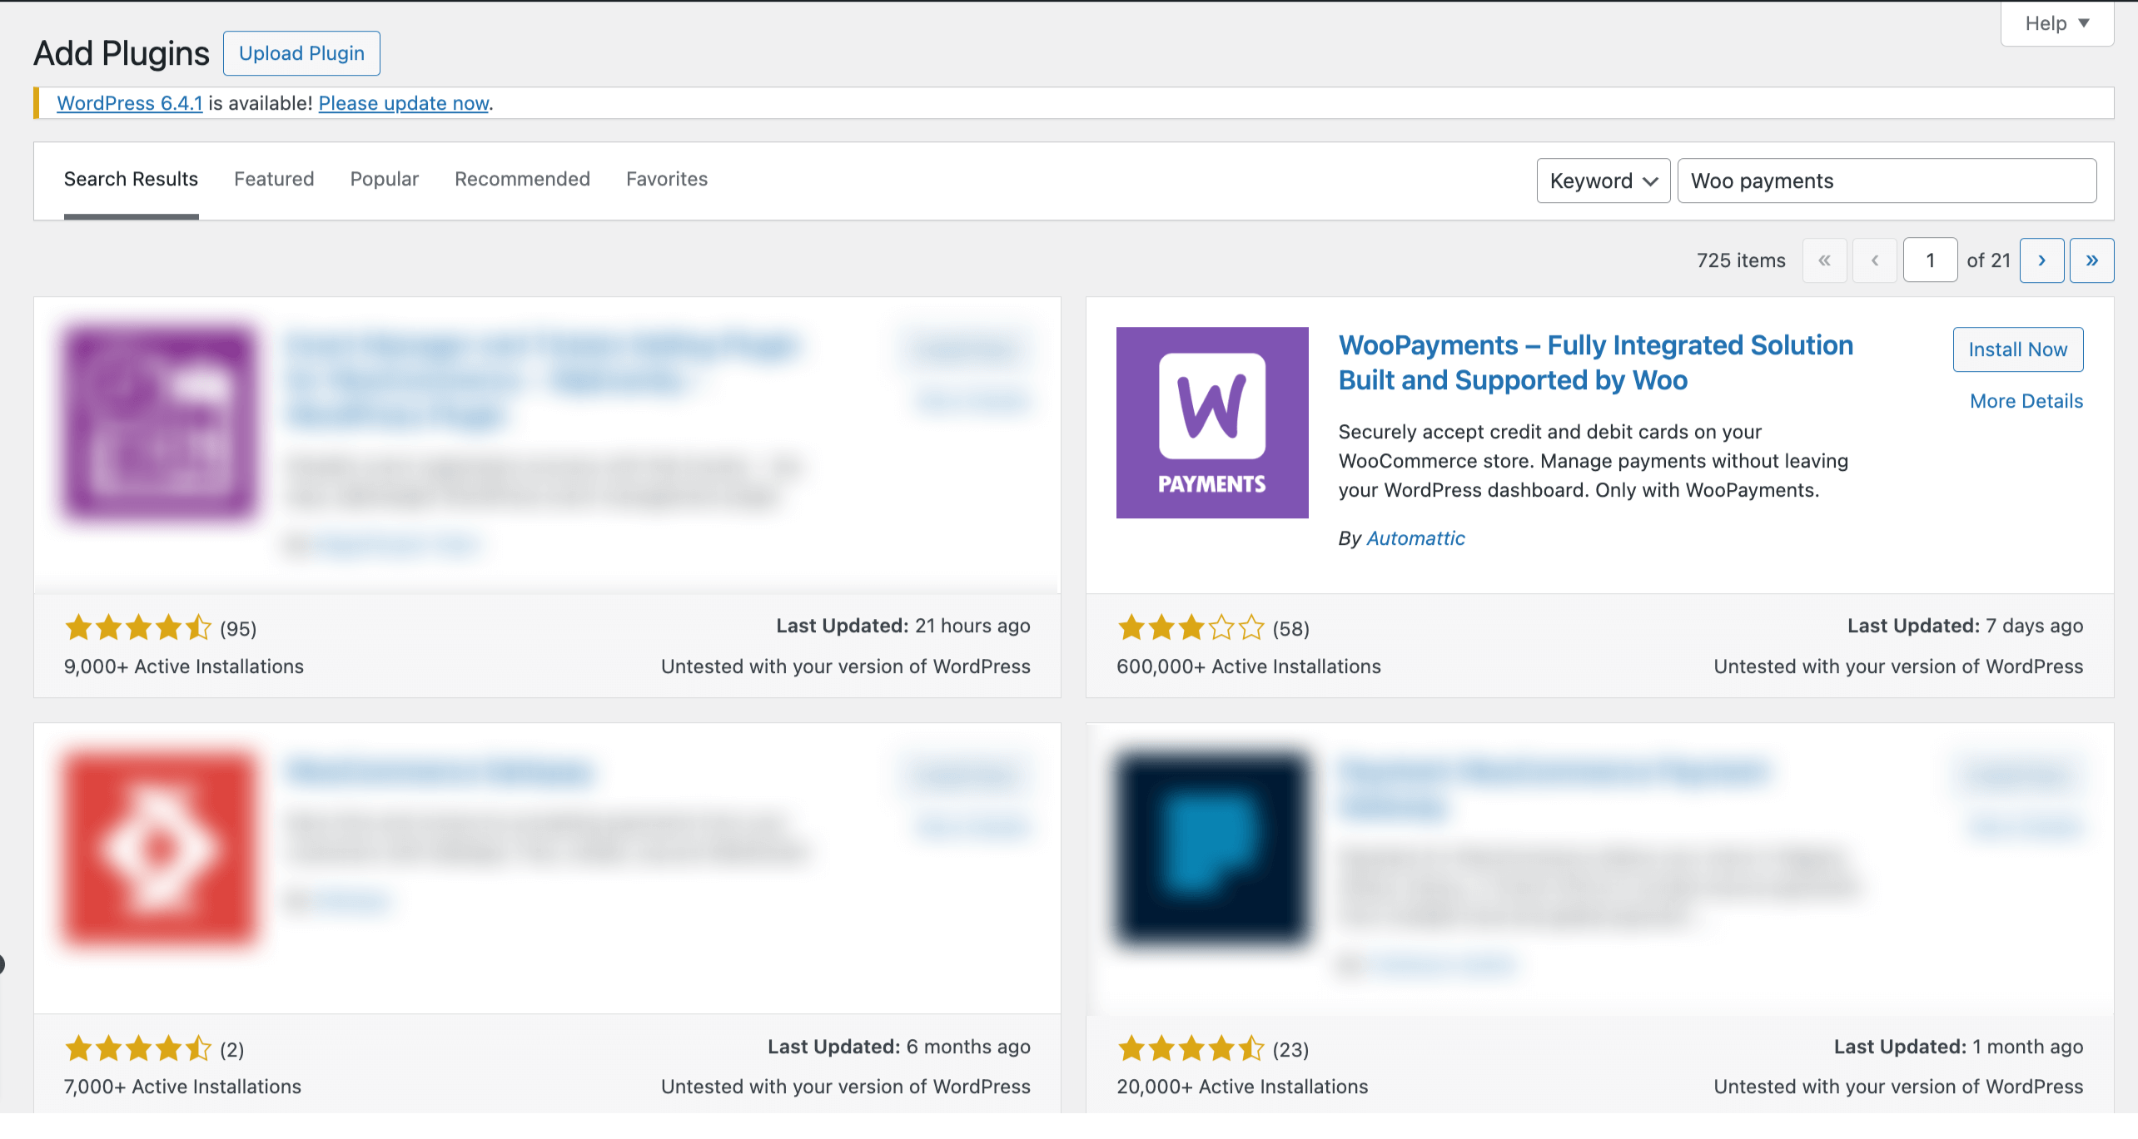Viewport: 2138px width, 1139px height.
Task: Switch to the Featured tab
Action: click(x=273, y=178)
